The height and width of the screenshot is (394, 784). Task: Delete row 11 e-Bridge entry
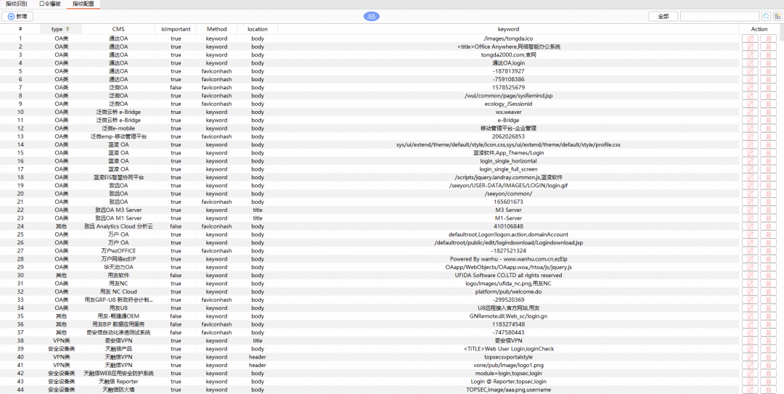coord(769,120)
